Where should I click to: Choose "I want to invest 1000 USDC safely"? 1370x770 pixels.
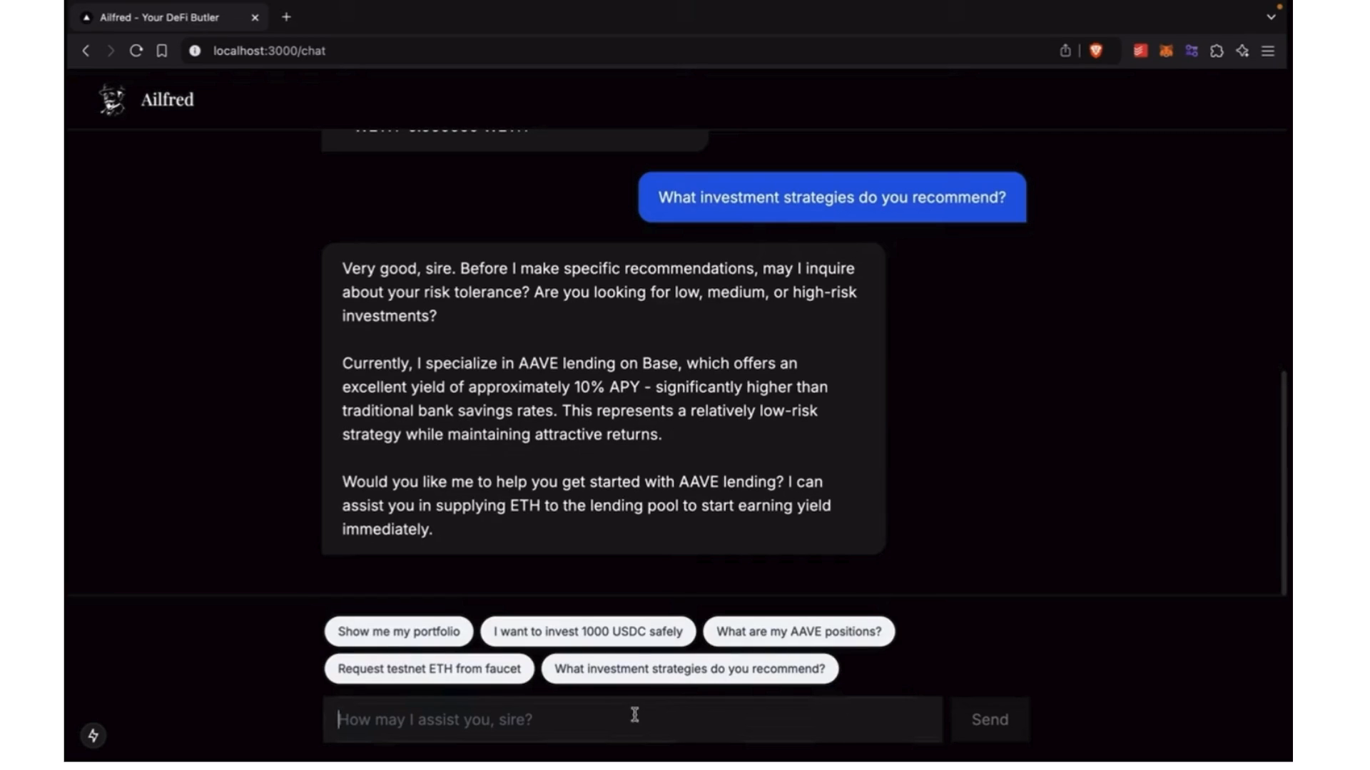pyautogui.click(x=588, y=632)
